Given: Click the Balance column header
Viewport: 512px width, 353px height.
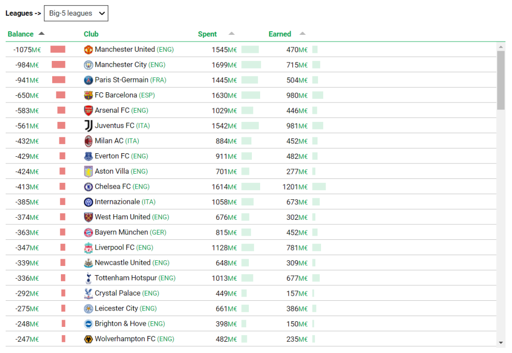Looking at the screenshot, I should coord(20,34).
